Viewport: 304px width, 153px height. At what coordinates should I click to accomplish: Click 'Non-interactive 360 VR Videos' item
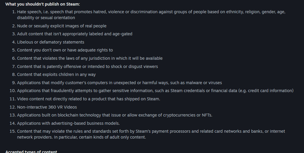tap(47, 107)
